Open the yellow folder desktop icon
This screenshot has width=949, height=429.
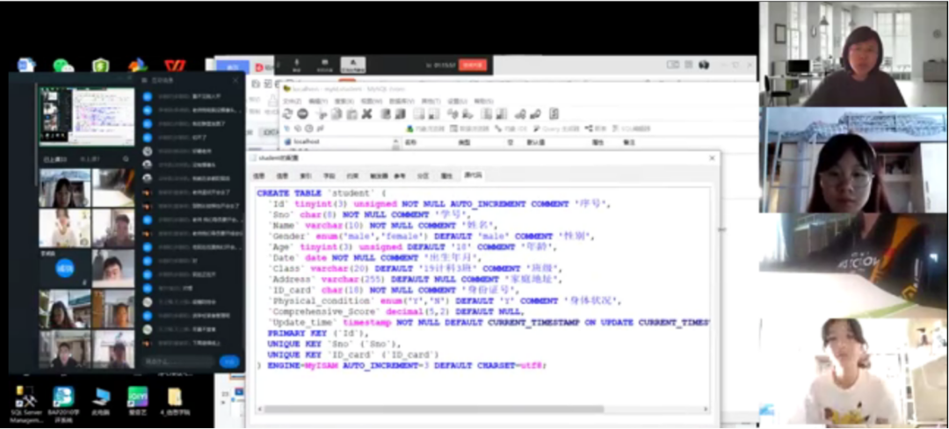[x=174, y=401]
